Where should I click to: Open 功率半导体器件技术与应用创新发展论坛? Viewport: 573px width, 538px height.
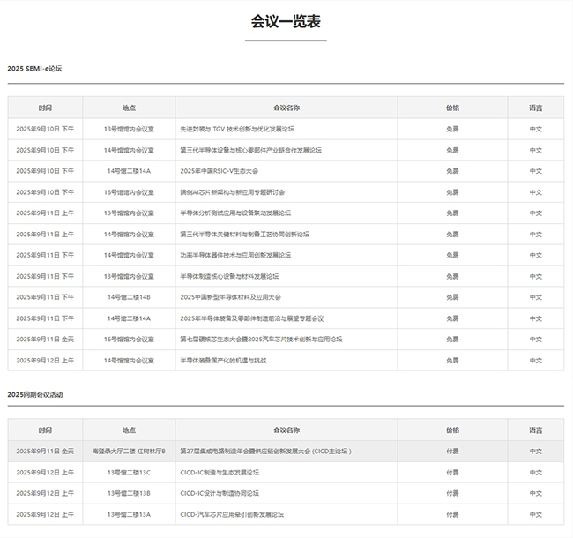click(x=235, y=255)
